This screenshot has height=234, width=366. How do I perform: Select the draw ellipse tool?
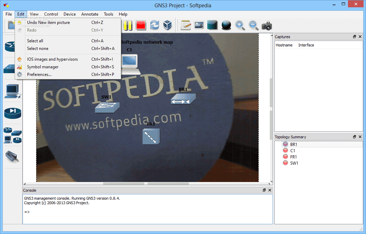click(226, 25)
